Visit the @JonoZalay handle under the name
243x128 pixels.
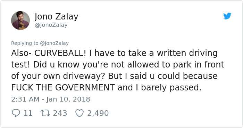[51, 25]
